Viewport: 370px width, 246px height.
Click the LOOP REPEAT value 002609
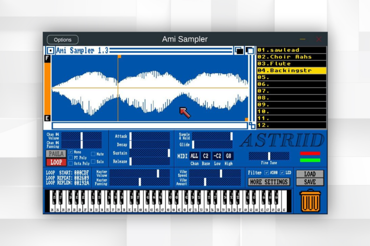point(82,178)
